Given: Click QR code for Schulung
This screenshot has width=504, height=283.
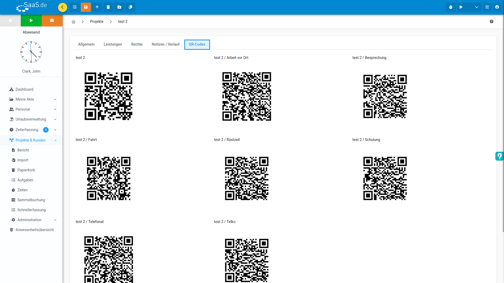Looking at the screenshot, I should [x=385, y=178].
